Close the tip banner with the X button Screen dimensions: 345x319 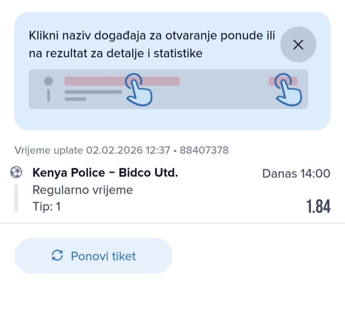pos(298,45)
